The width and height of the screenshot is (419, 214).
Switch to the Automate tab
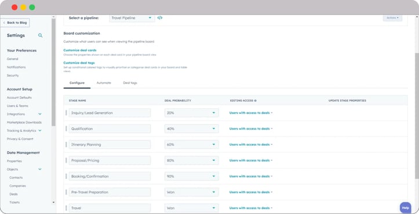104,83
